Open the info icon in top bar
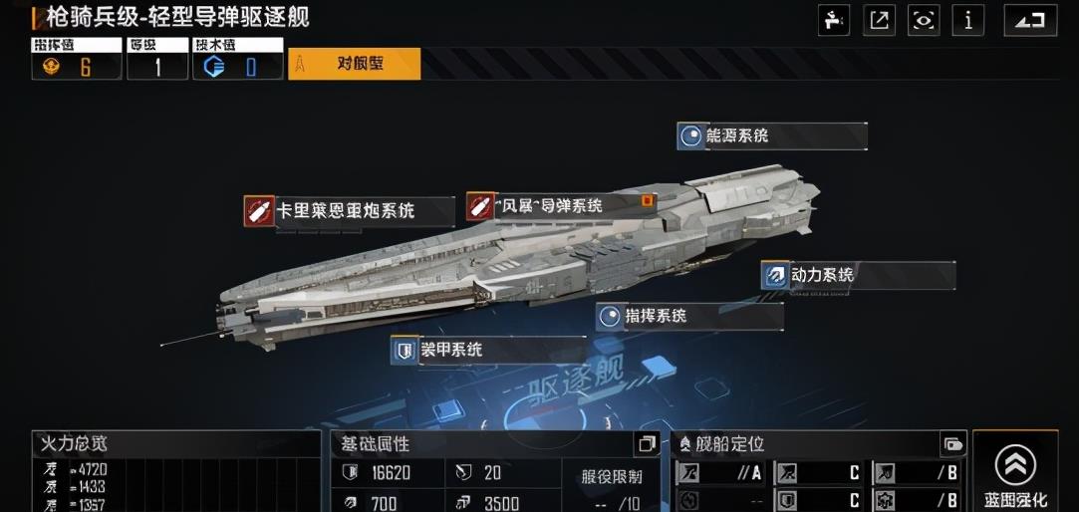The height and width of the screenshot is (512, 1079). 967,21
